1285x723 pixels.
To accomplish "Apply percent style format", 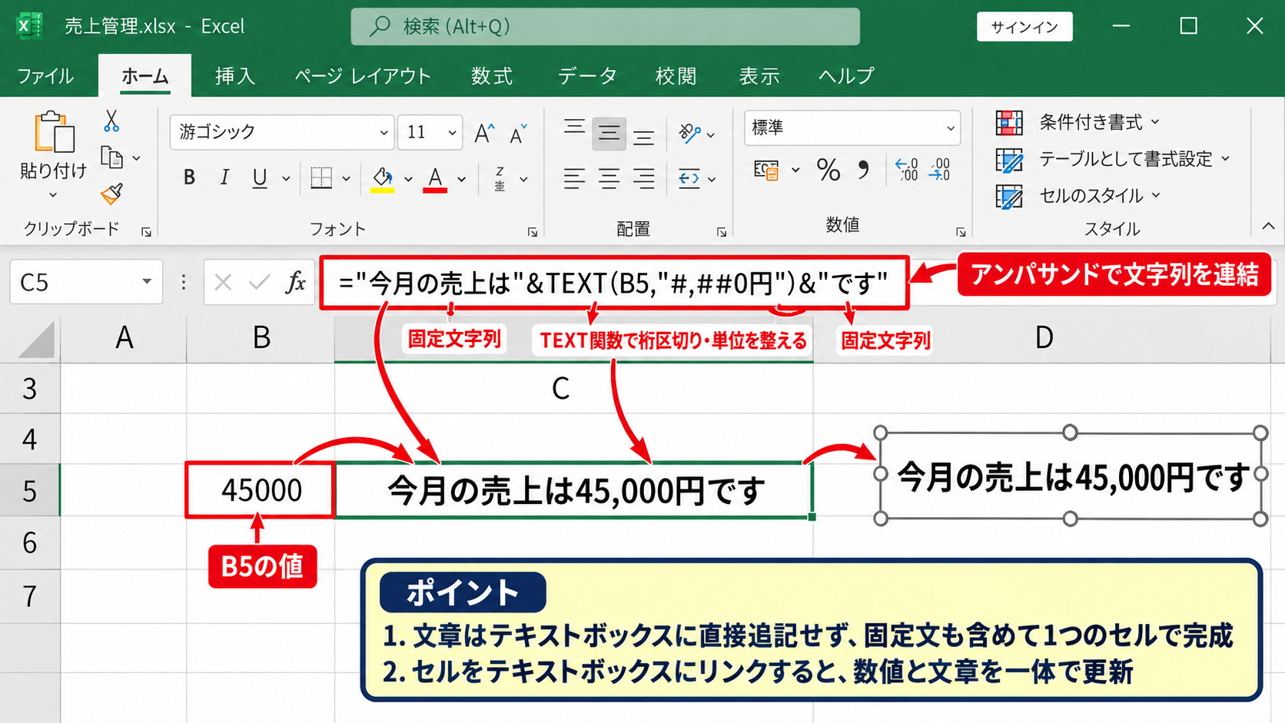I will coord(828,170).
